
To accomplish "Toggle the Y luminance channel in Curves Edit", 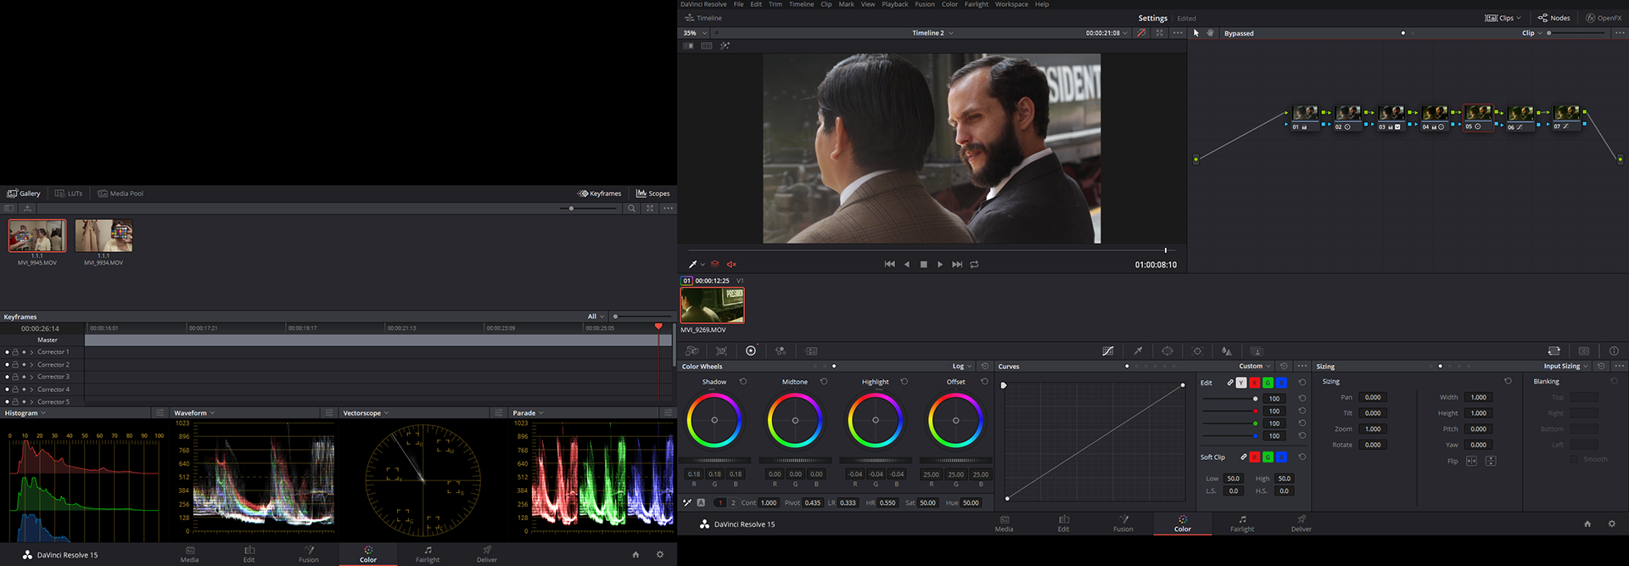I will tap(1241, 383).
